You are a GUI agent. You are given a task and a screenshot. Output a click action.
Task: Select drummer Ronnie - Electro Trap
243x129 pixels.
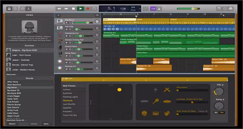point(29,65)
